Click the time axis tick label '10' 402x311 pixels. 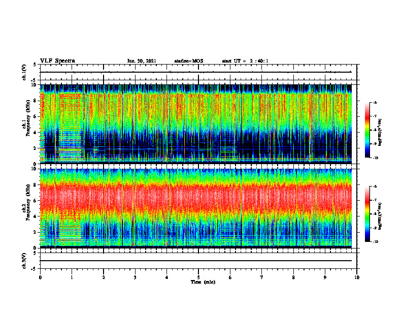[x=357, y=277]
